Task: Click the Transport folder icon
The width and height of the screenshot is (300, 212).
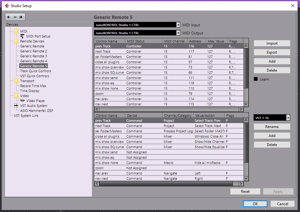Action: tap(16, 81)
